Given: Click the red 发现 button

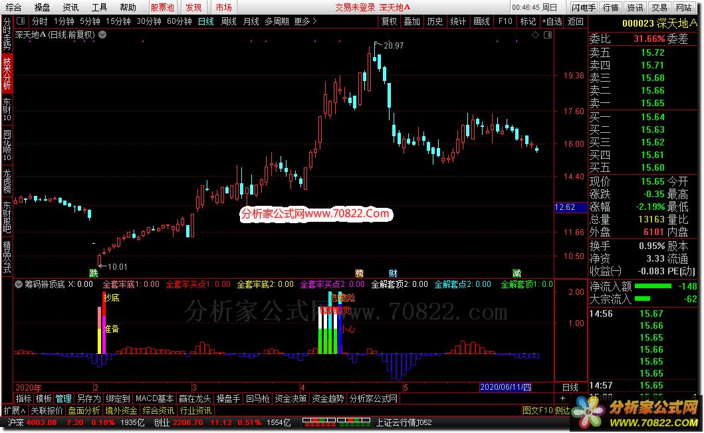Looking at the screenshot, I should pos(193,7).
